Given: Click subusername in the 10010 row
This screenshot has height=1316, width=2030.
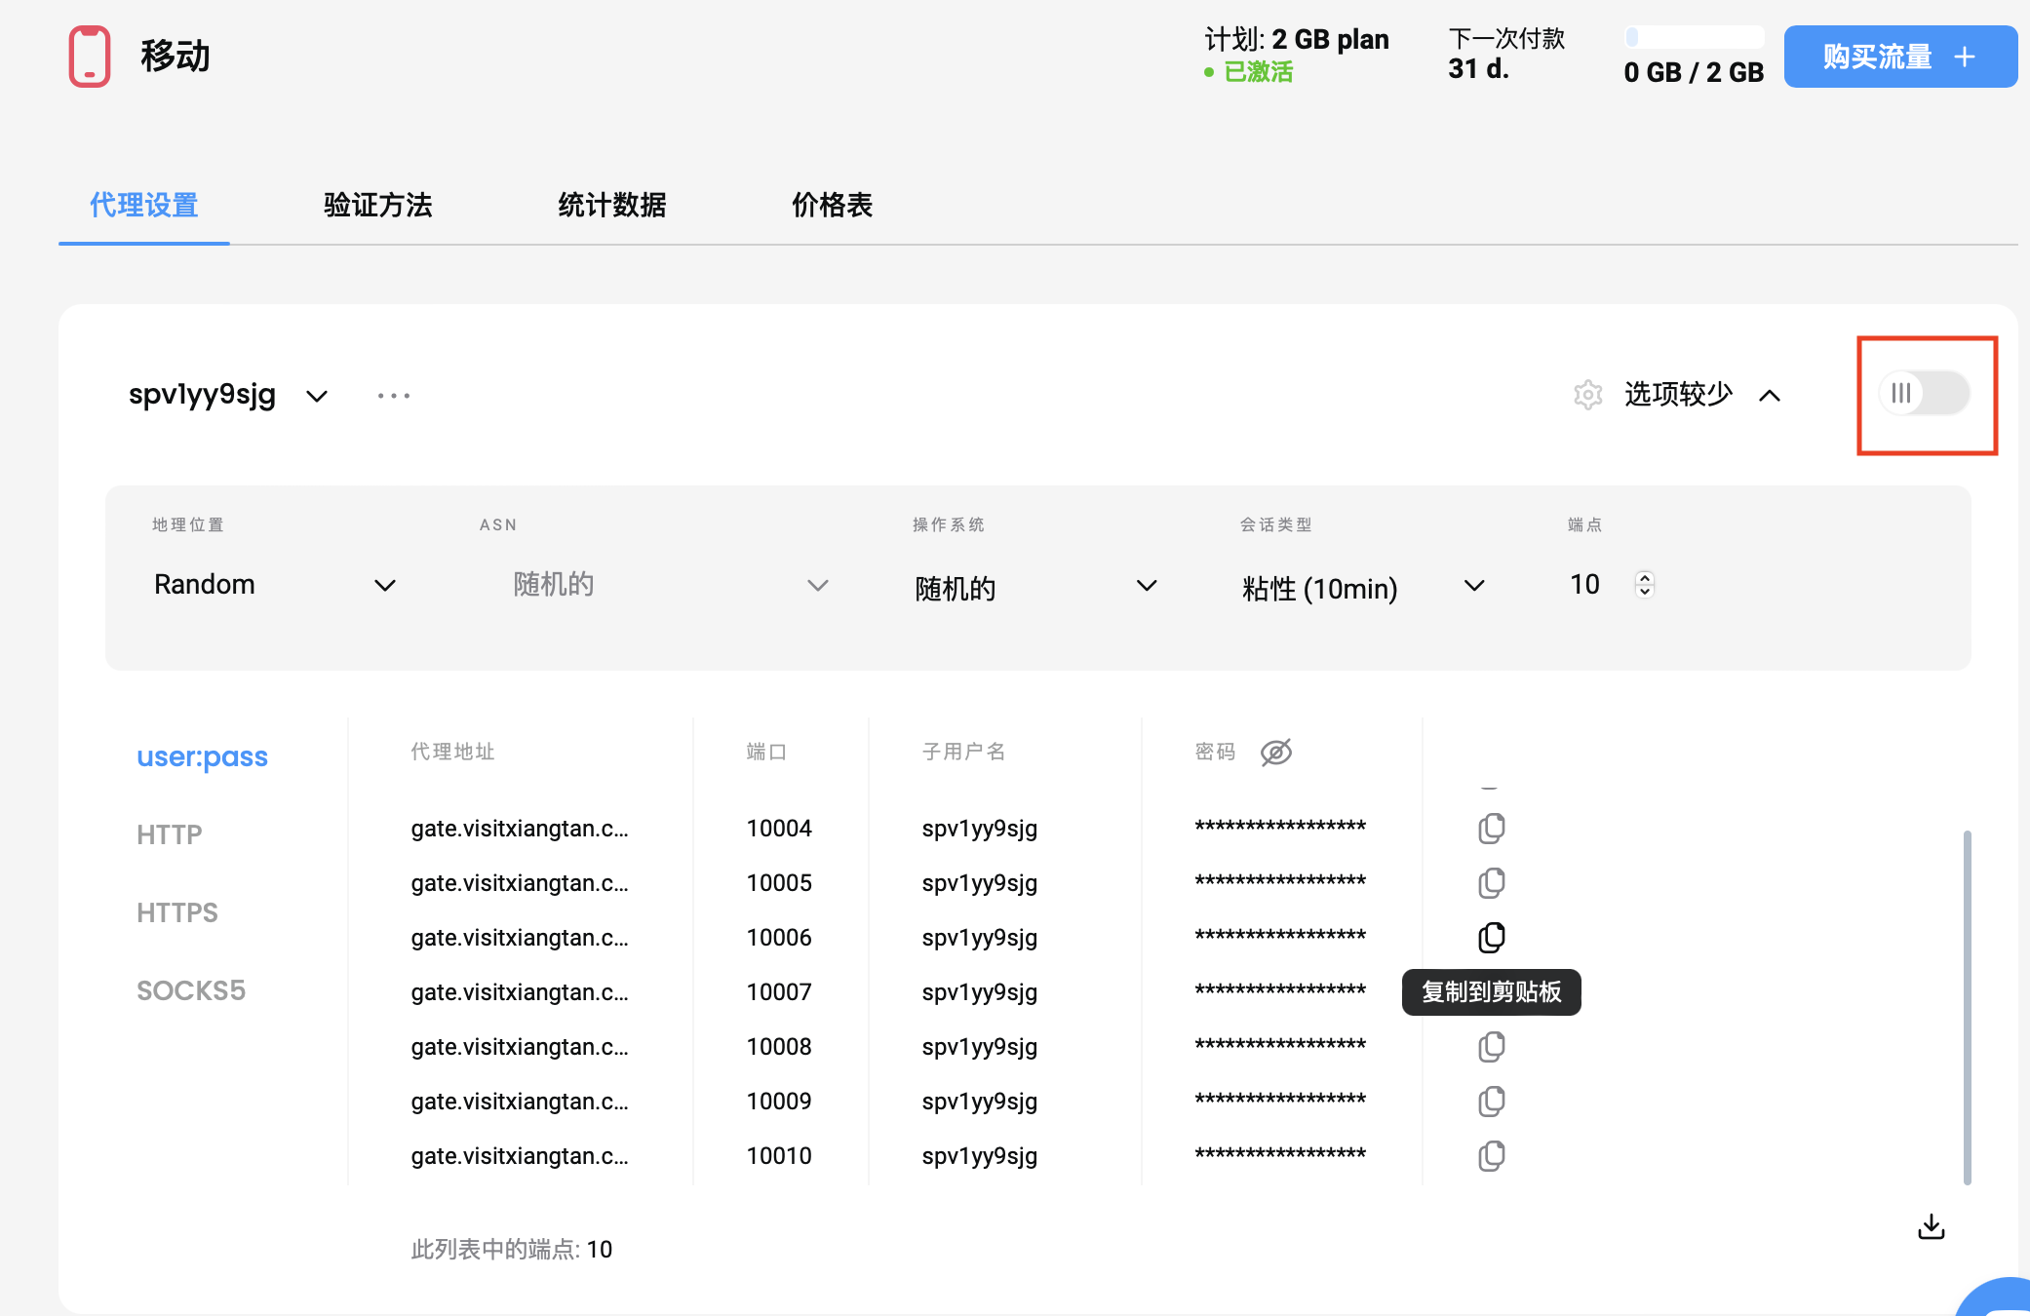Looking at the screenshot, I should 980,1156.
